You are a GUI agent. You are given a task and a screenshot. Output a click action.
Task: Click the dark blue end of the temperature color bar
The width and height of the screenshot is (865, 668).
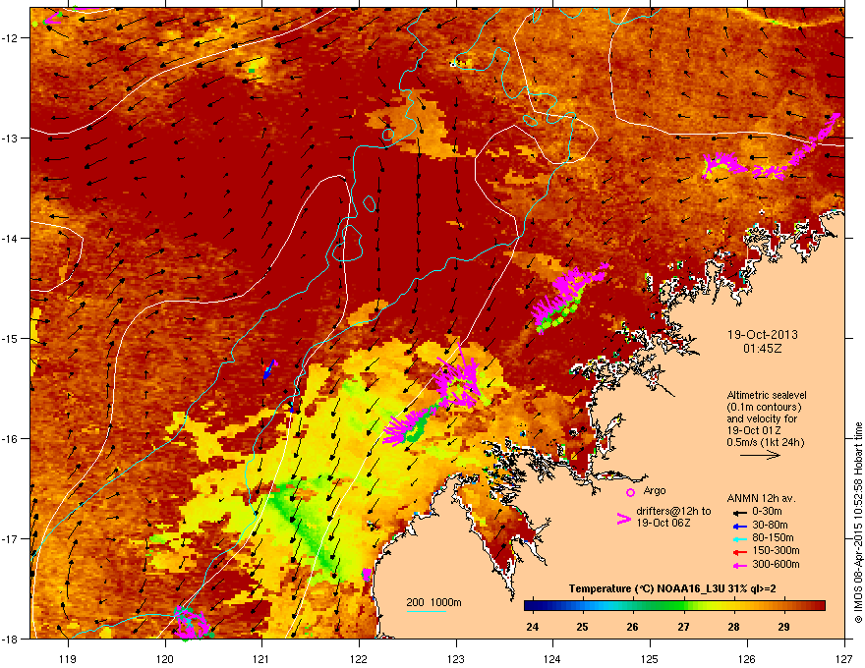pos(531,606)
